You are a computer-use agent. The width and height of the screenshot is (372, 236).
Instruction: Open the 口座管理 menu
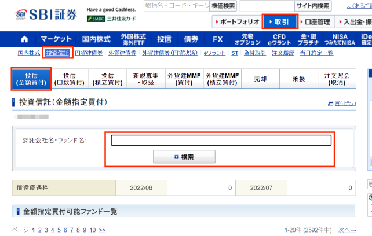click(x=317, y=22)
